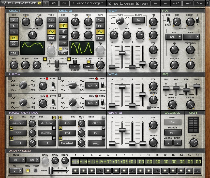Select OSC 1 octave 8' button
This screenshot has width=210, height=178.
pyautogui.click(x=14, y=32)
